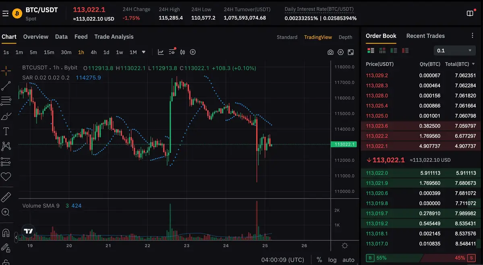Open the 1M timeframe dropdown
The height and width of the screenshot is (265, 483).
[144, 52]
